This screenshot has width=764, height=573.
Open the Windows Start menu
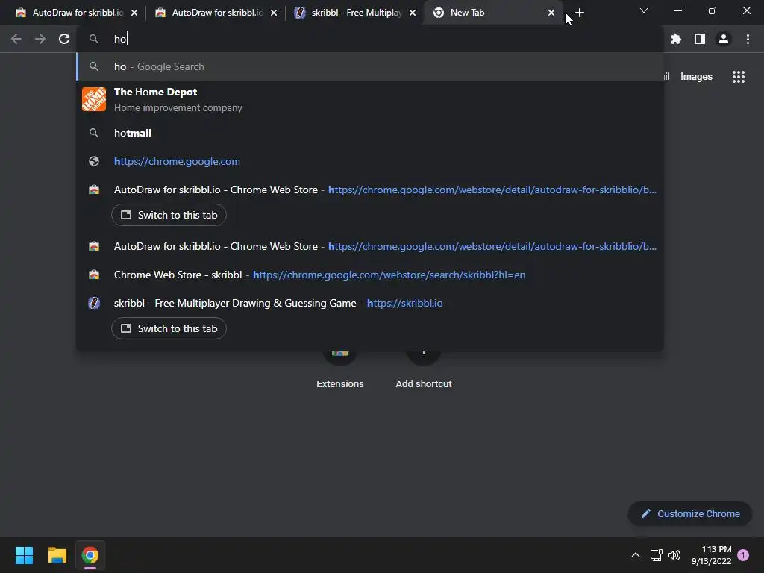coord(24,555)
